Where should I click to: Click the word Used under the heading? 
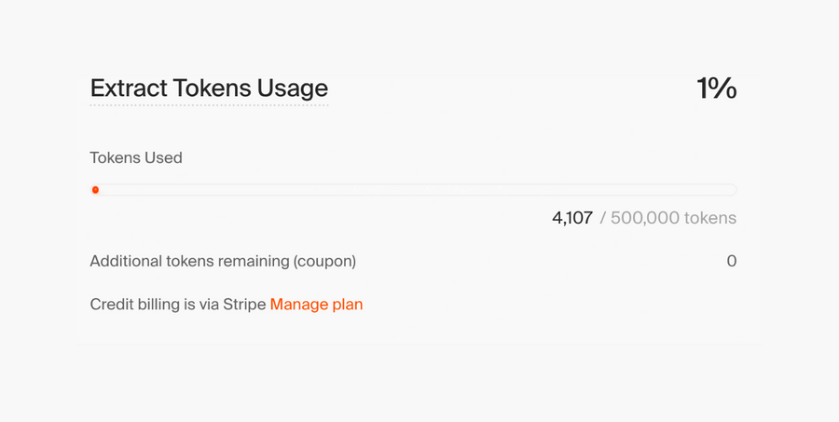[164, 157]
